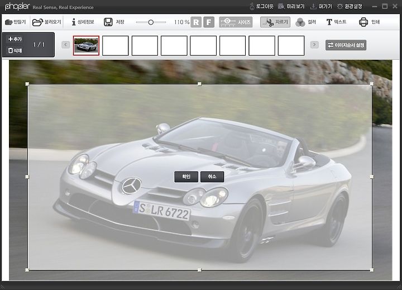Maximize the phopler window
The height and width of the screenshot is (290, 402).
tap(385, 6)
